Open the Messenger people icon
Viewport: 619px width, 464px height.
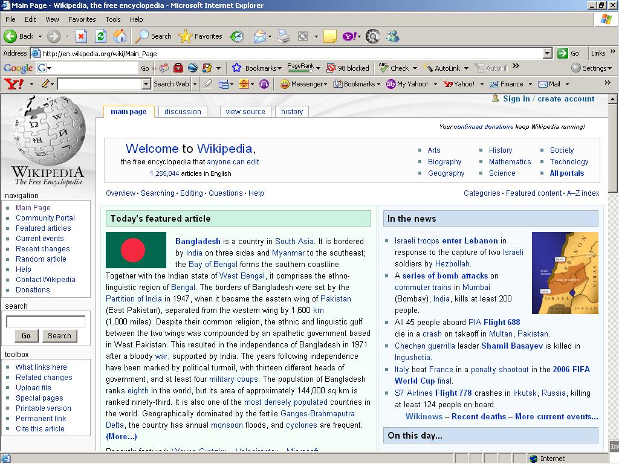[393, 36]
